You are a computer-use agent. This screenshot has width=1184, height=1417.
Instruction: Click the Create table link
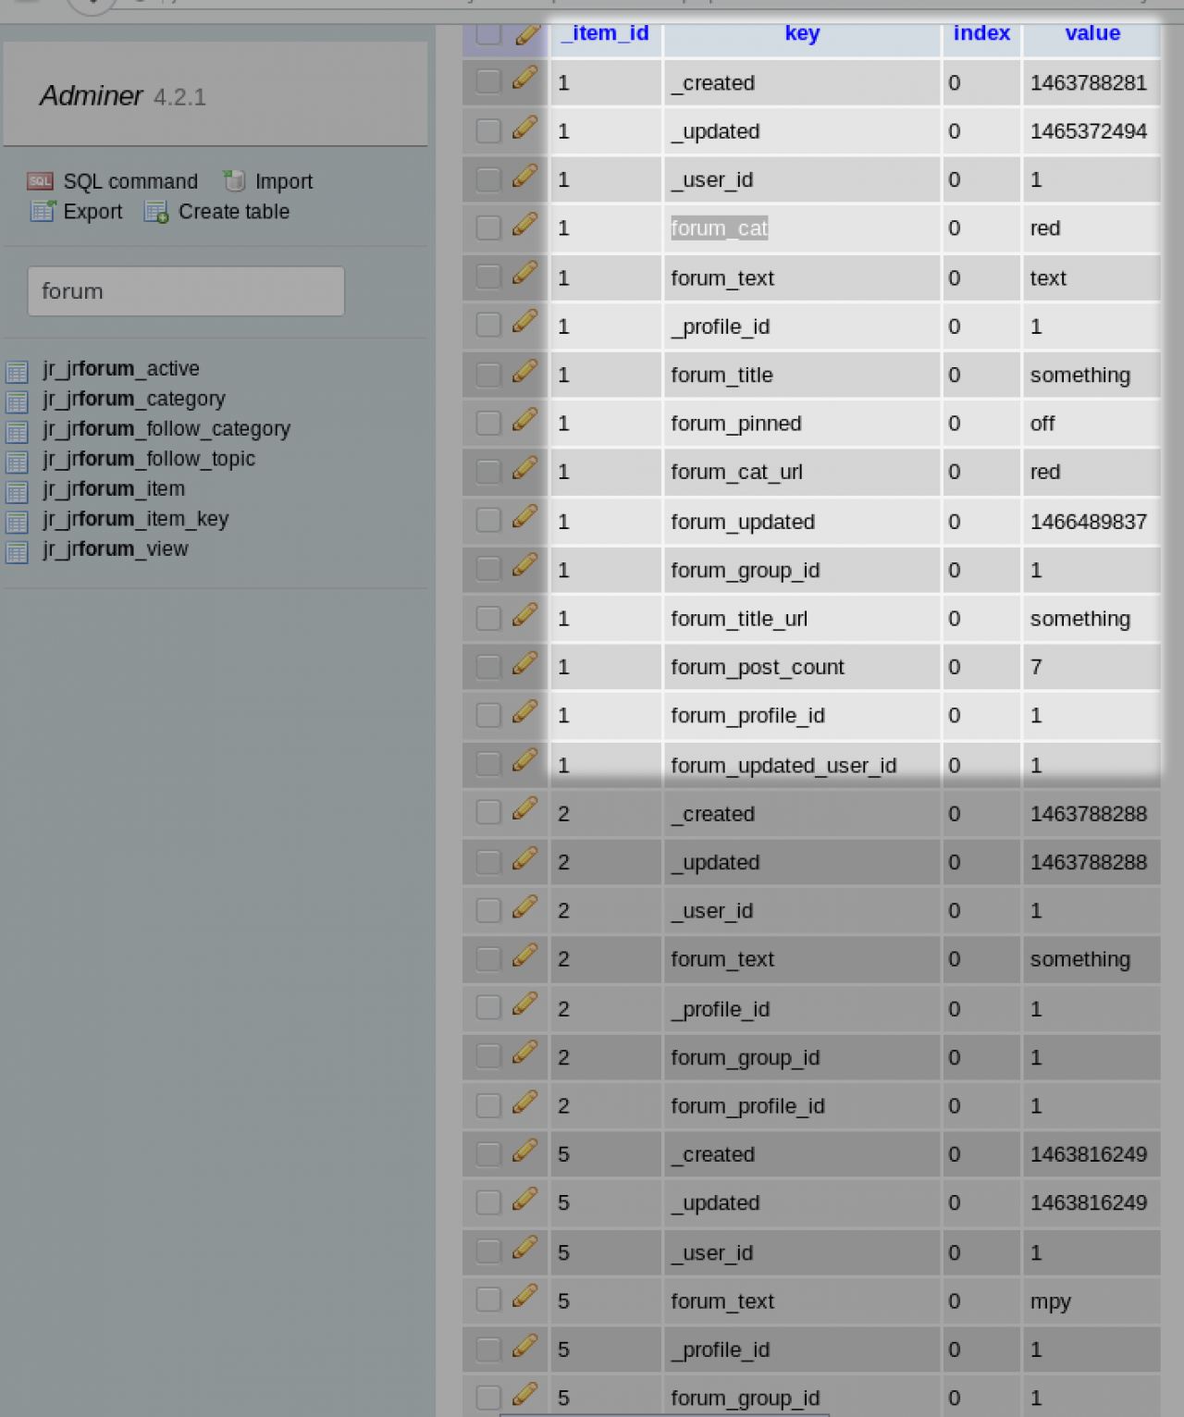click(x=233, y=212)
